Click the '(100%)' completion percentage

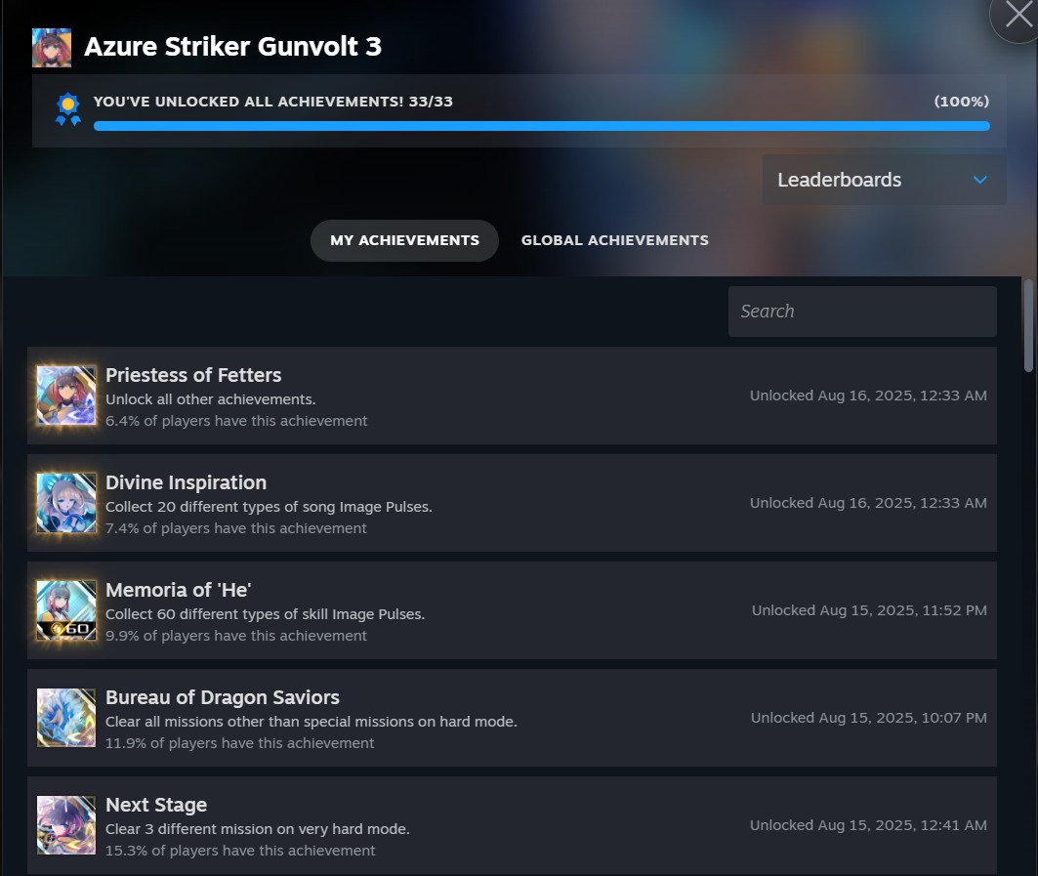(x=961, y=102)
